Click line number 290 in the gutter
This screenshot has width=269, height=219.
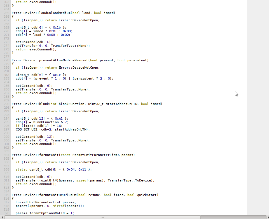point(6,104)
